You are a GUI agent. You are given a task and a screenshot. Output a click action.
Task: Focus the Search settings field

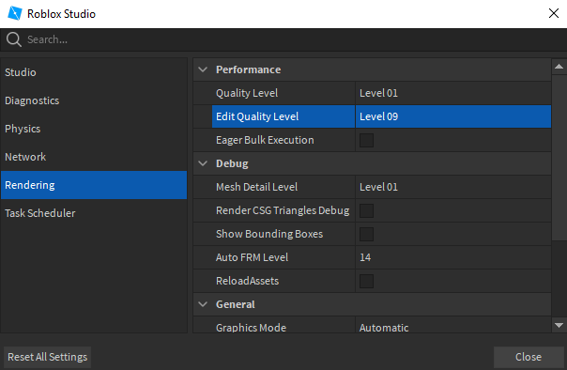pos(283,39)
